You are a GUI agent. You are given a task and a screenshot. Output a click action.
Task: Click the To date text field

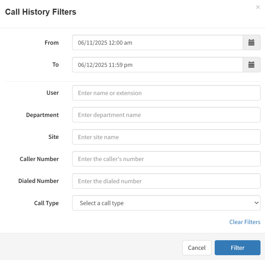point(157,65)
